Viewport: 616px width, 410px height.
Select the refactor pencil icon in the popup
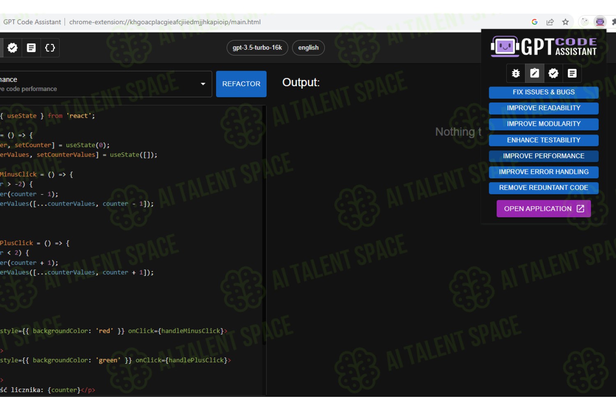(535, 73)
